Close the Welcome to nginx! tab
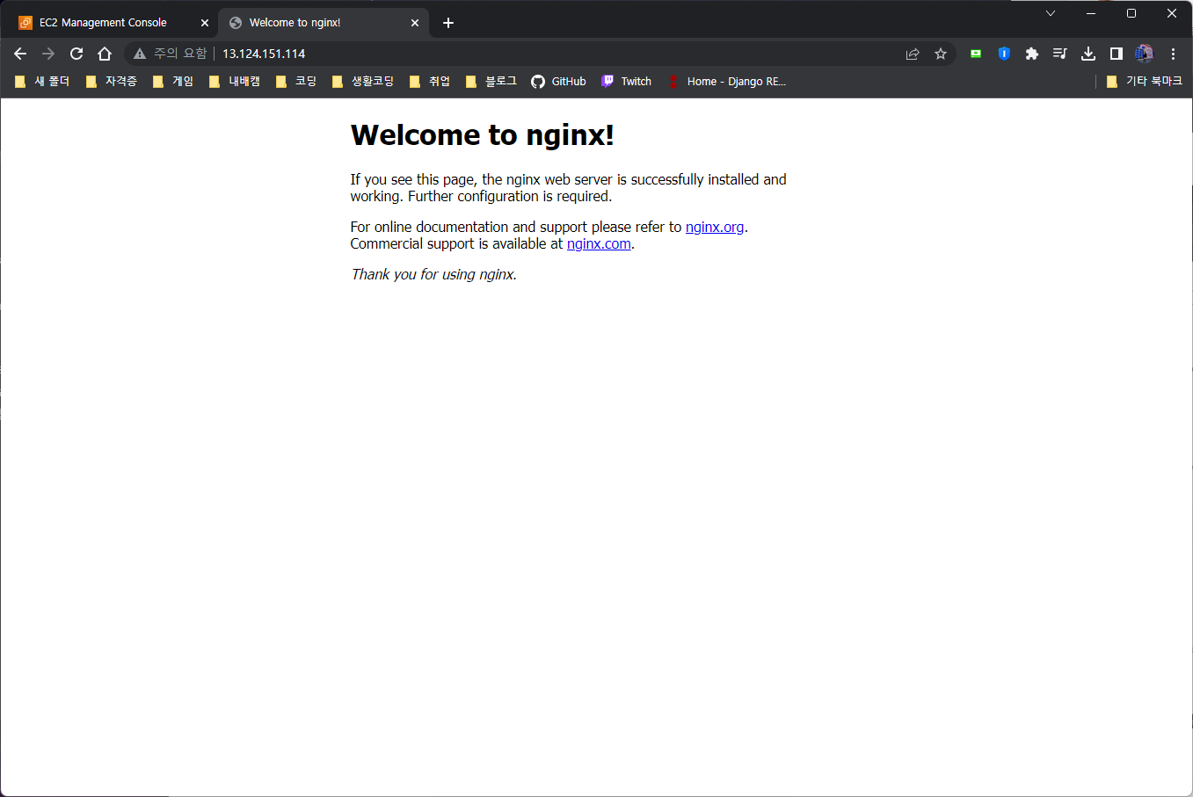The height and width of the screenshot is (797, 1193). click(415, 23)
